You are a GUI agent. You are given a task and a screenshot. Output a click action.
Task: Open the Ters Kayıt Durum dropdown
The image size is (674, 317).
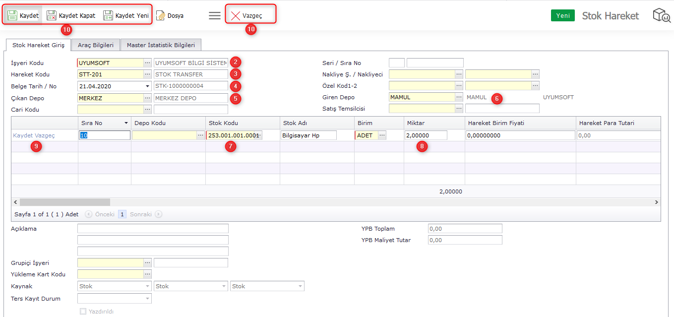[147, 299]
